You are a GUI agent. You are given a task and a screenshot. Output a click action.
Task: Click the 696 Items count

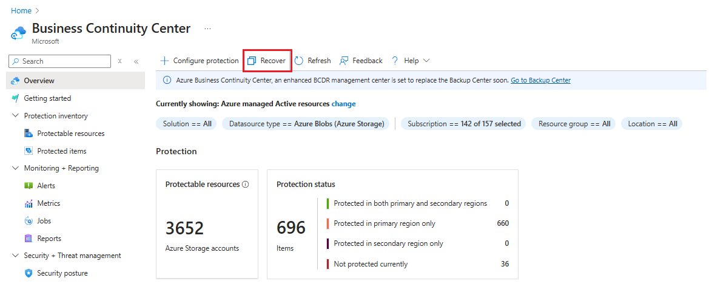291,228
